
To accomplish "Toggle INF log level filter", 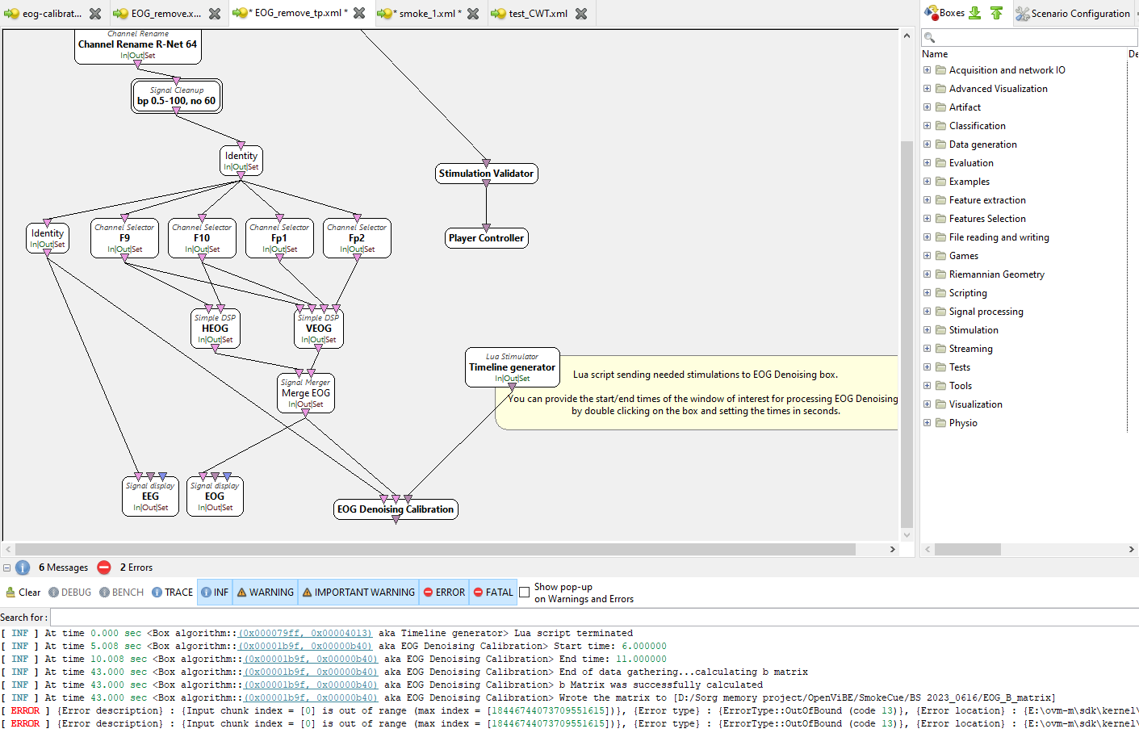I will pos(215,593).
